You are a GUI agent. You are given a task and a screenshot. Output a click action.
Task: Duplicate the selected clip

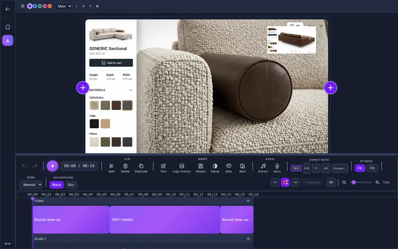tap(141, 168)
